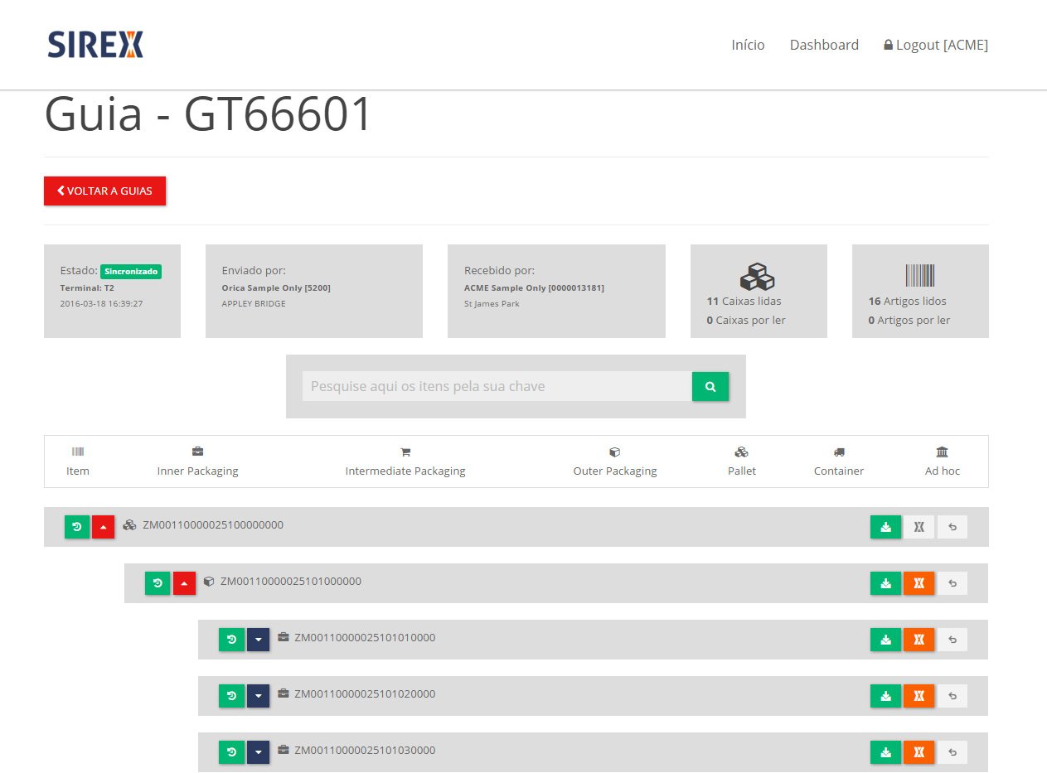The image size is (1047, 773).
Task: Click the SIREX logo in header
Action: pos(95,45)
